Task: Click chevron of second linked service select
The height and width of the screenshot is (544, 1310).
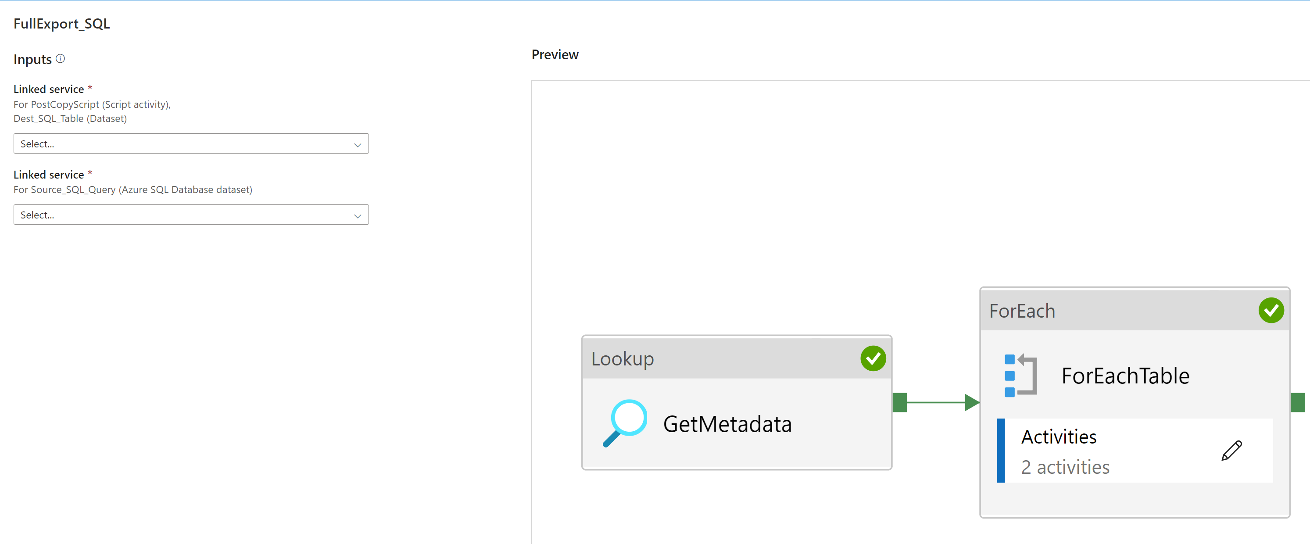Action: point(358,216)
